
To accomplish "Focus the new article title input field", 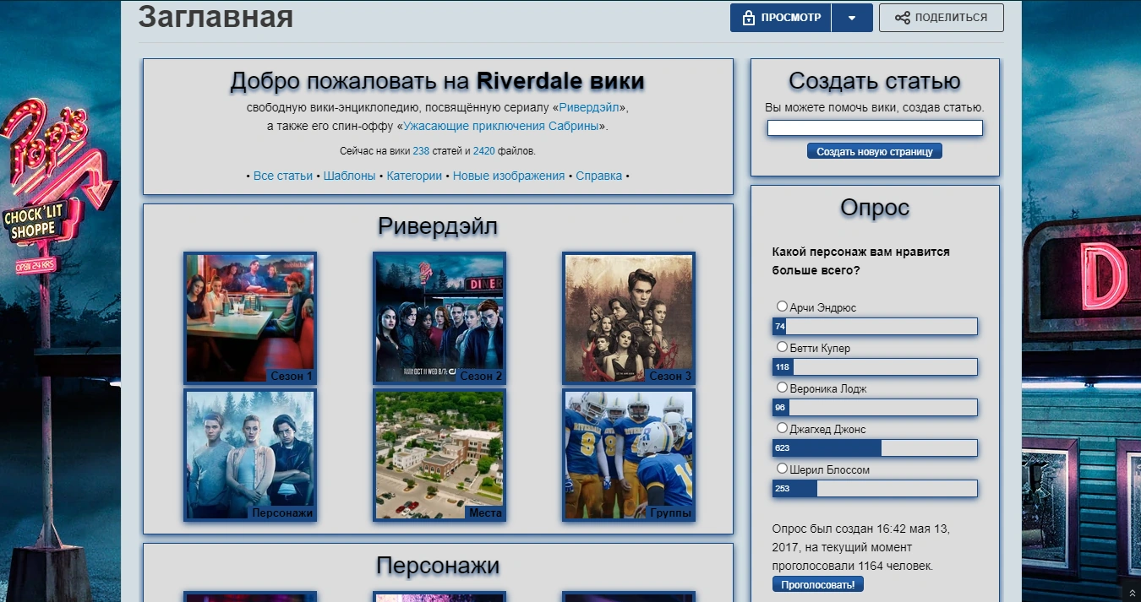I will 875,128.
